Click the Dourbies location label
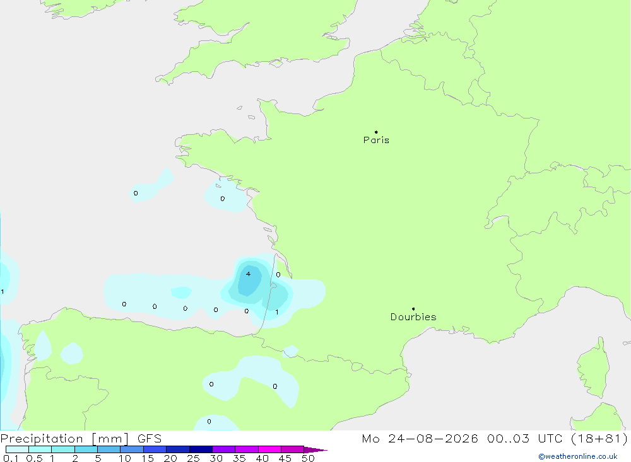 413,317
